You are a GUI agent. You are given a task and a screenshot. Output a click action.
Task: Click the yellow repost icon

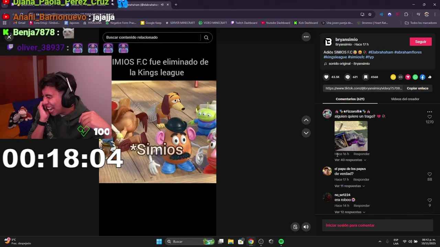[x=393, y=77]
